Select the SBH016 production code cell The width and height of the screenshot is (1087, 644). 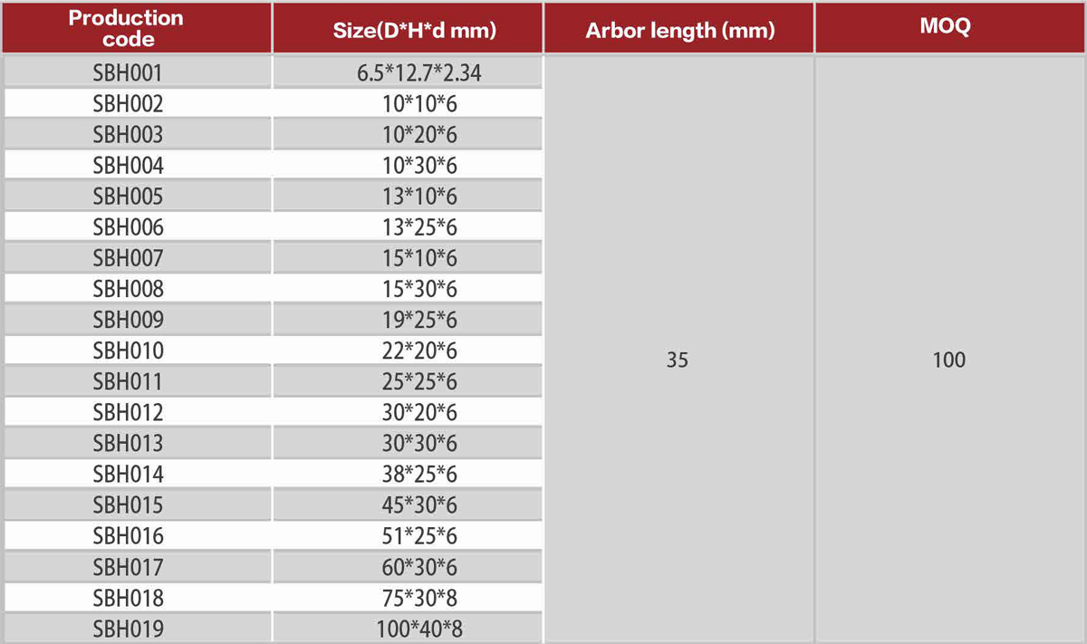pos(128,536)
